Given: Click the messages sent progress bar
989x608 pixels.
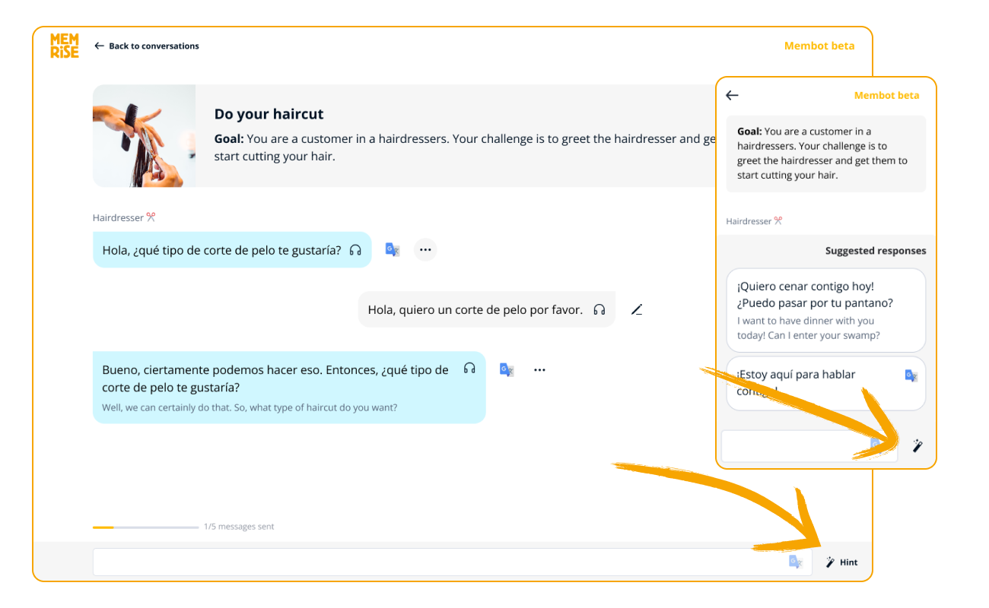Looking at the screenshot, I should click(145, 527).
